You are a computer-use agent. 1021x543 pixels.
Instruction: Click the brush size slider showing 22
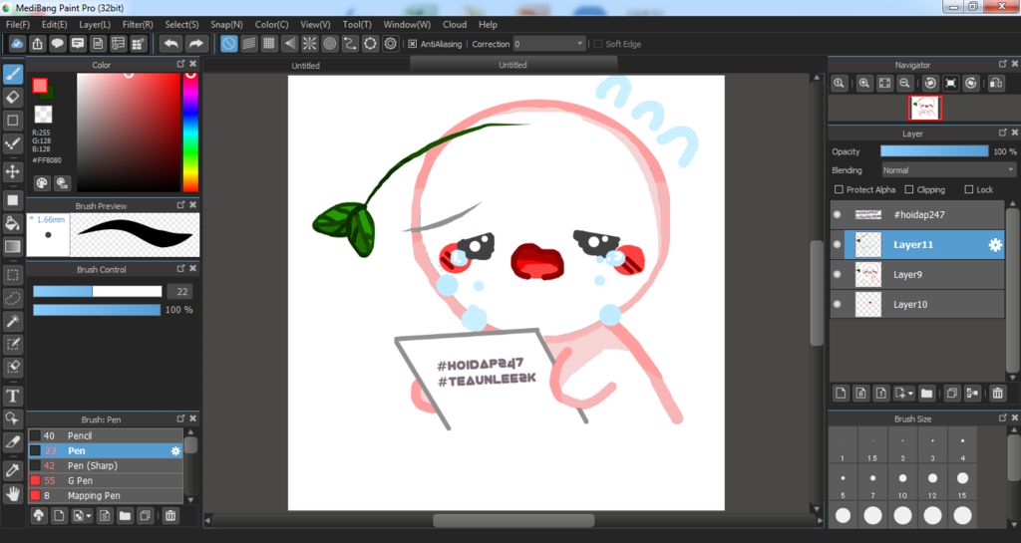click(97, 291)
